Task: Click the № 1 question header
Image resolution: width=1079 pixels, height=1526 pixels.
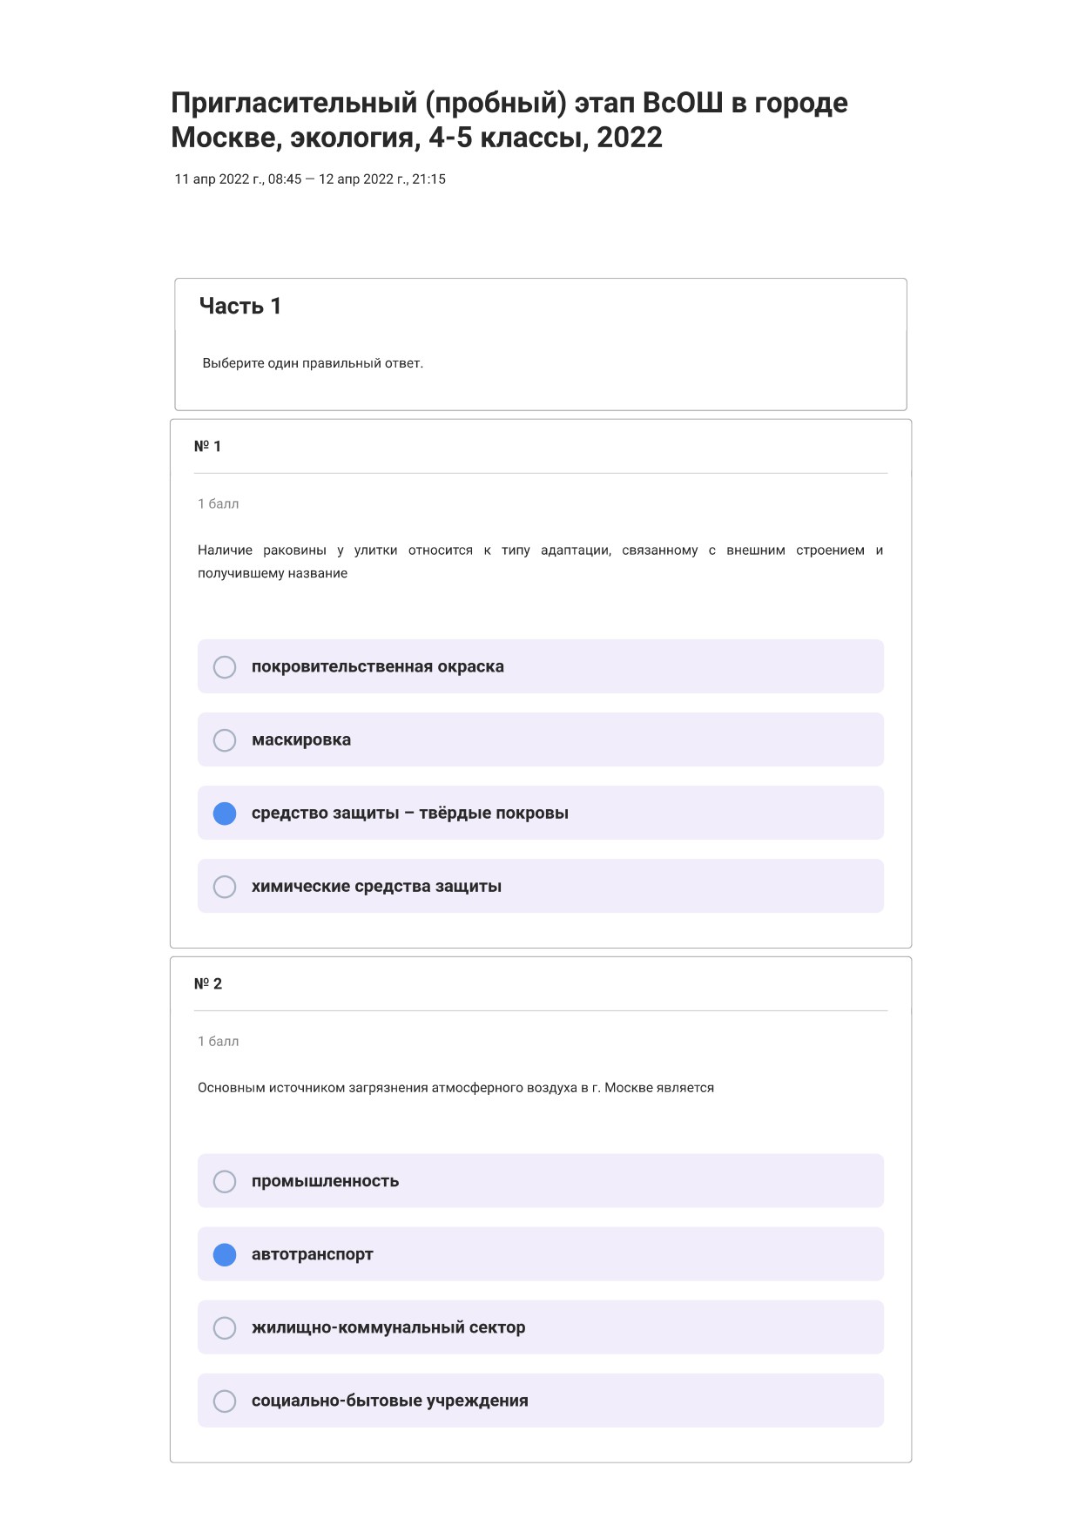Action: 207,446
